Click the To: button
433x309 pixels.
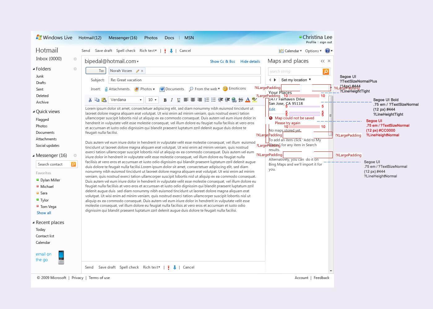[x=96, y=71]
